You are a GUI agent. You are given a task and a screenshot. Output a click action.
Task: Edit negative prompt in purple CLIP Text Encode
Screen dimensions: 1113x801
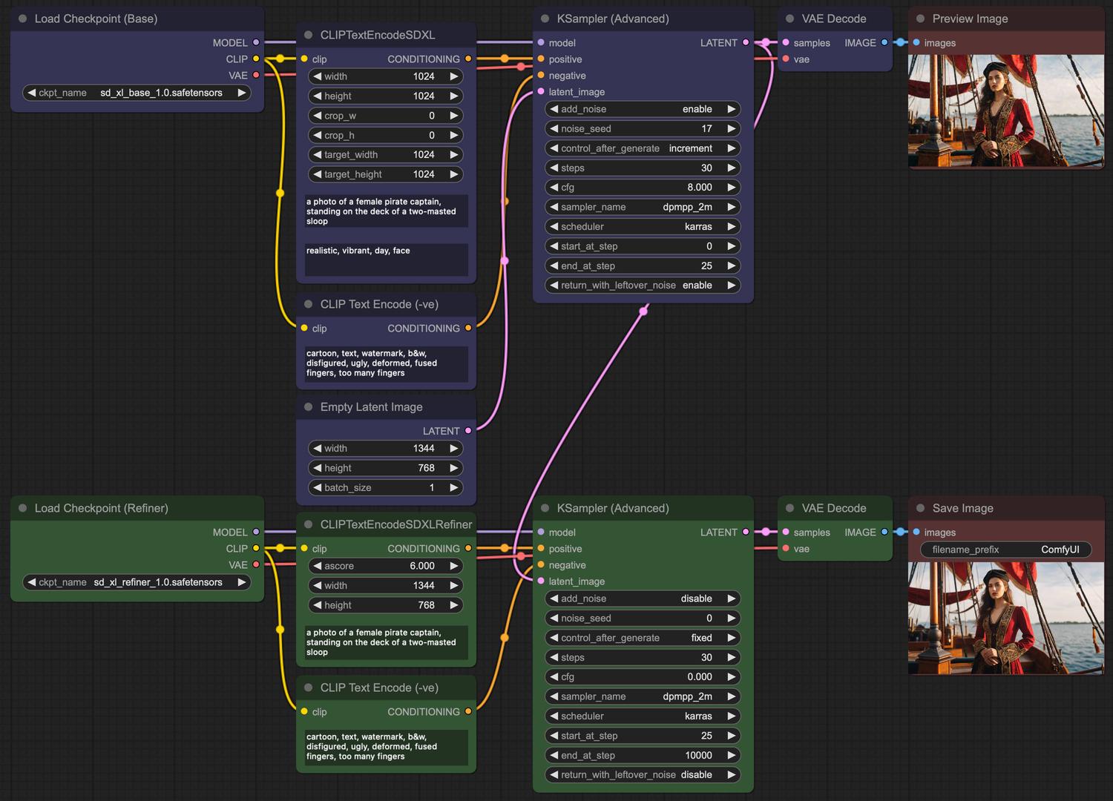(386, 363)
